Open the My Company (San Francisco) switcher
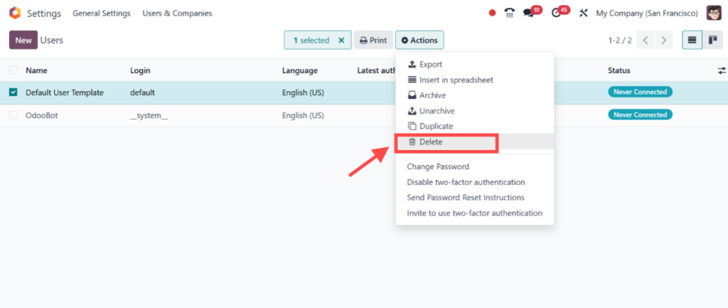Screen dimensions: 728x308 coord(647,14)
